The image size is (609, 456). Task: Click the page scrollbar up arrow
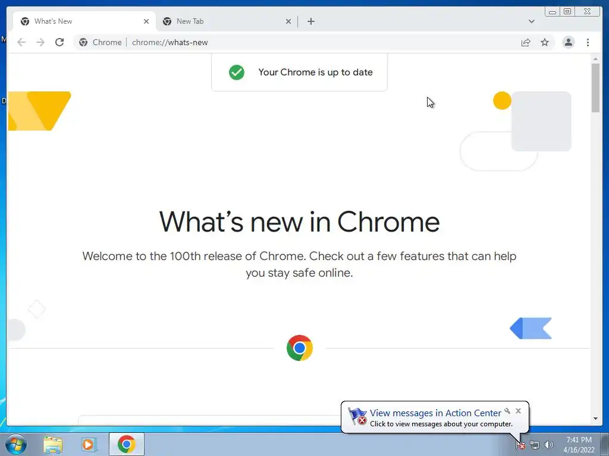[x=595, y=59]
